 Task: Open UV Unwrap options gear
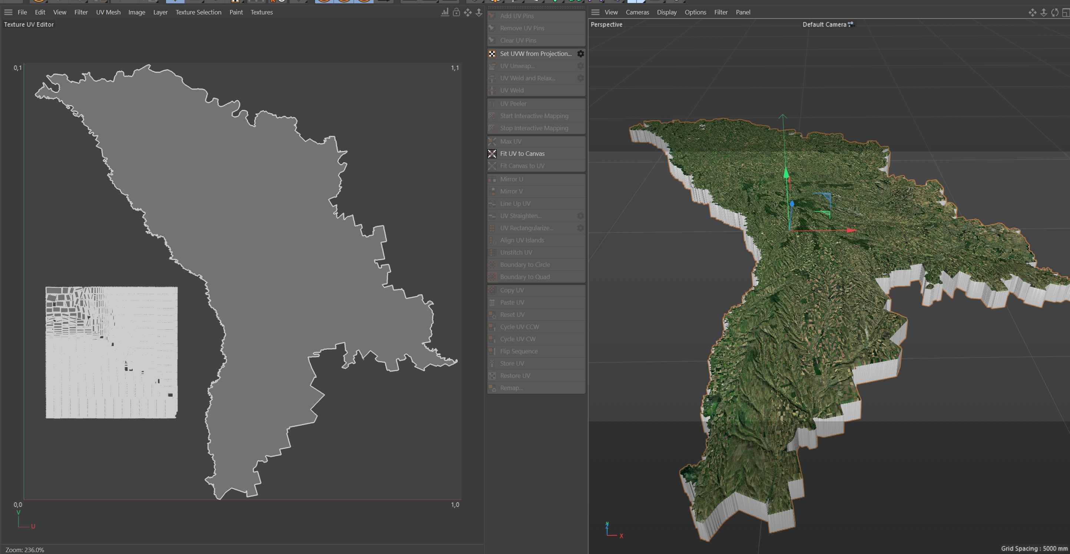[580, 66]
